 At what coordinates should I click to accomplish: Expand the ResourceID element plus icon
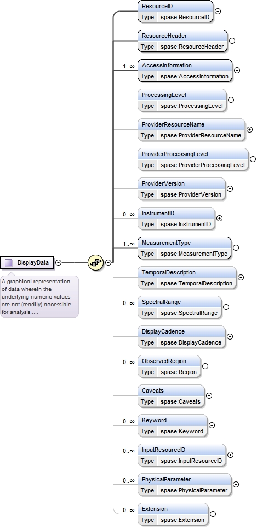(218, 11)
